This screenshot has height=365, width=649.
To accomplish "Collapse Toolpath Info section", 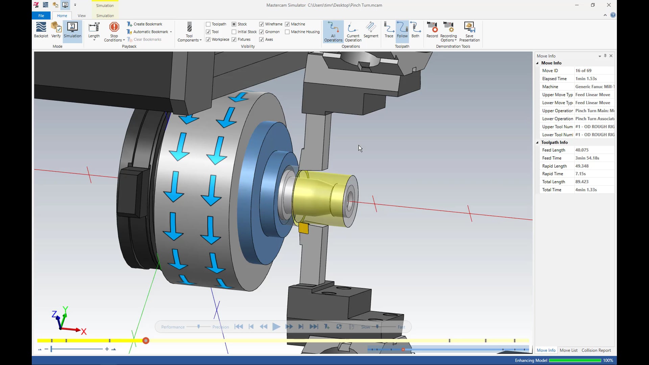I will pos(537,143).
